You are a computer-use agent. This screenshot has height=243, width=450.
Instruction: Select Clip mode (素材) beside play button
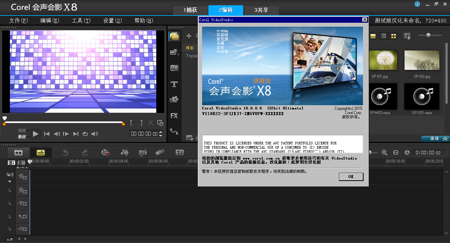tap(22, 137)
